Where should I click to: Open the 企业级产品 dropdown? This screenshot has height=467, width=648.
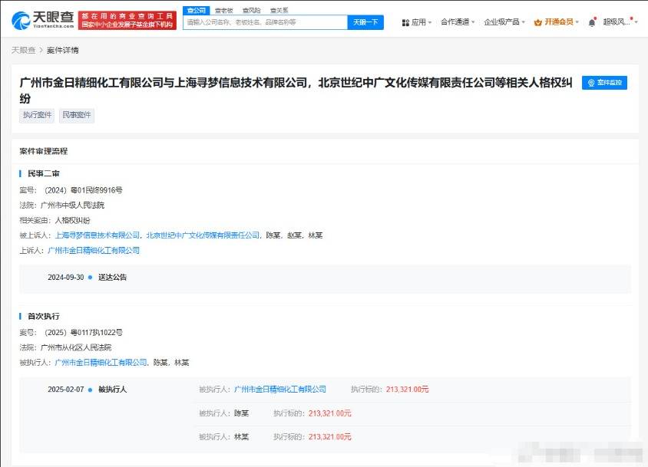pyautogui.click(x=504, y=22)
